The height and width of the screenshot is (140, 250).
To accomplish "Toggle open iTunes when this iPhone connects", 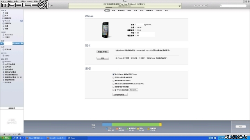I will (113, 74).
